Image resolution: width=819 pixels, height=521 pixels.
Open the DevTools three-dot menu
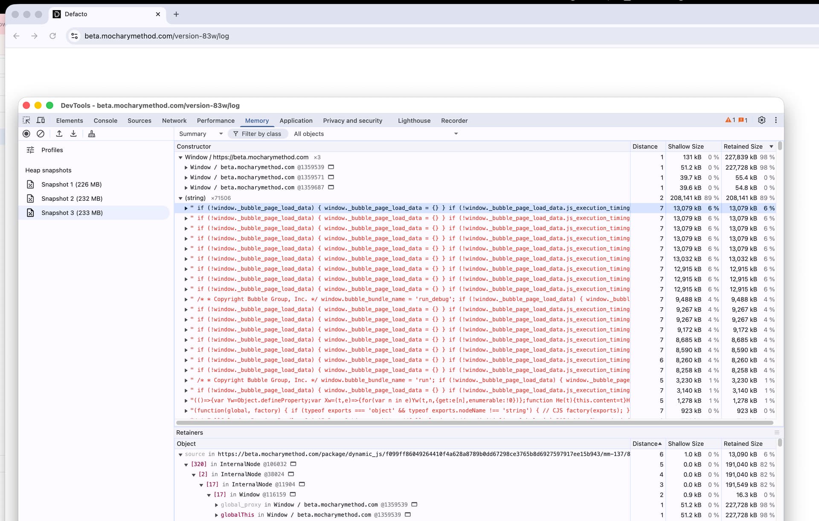coord(776,120)
